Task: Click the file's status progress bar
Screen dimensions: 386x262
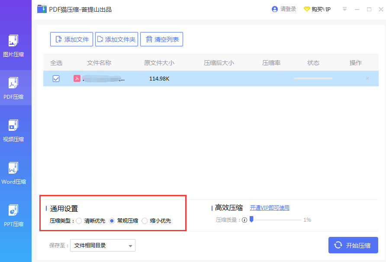Action: (x=313, y=78)
